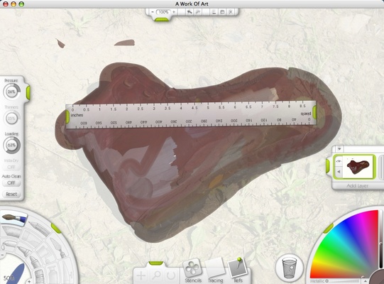
Task: Click the macOS yellow minimize window button
Action: click(13, 4)
